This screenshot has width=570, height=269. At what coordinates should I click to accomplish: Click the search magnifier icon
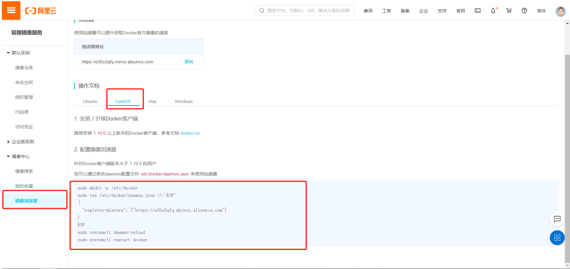(262, 11)
